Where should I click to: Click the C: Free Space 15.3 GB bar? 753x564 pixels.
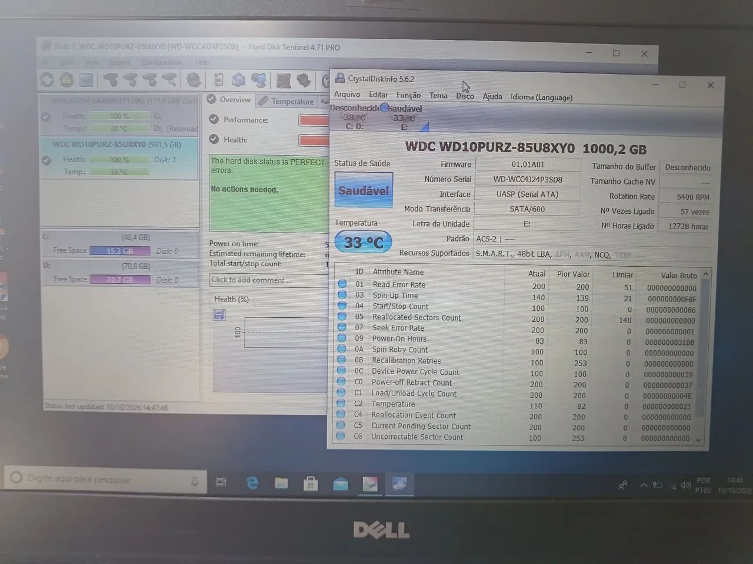(x=119, y=251)
